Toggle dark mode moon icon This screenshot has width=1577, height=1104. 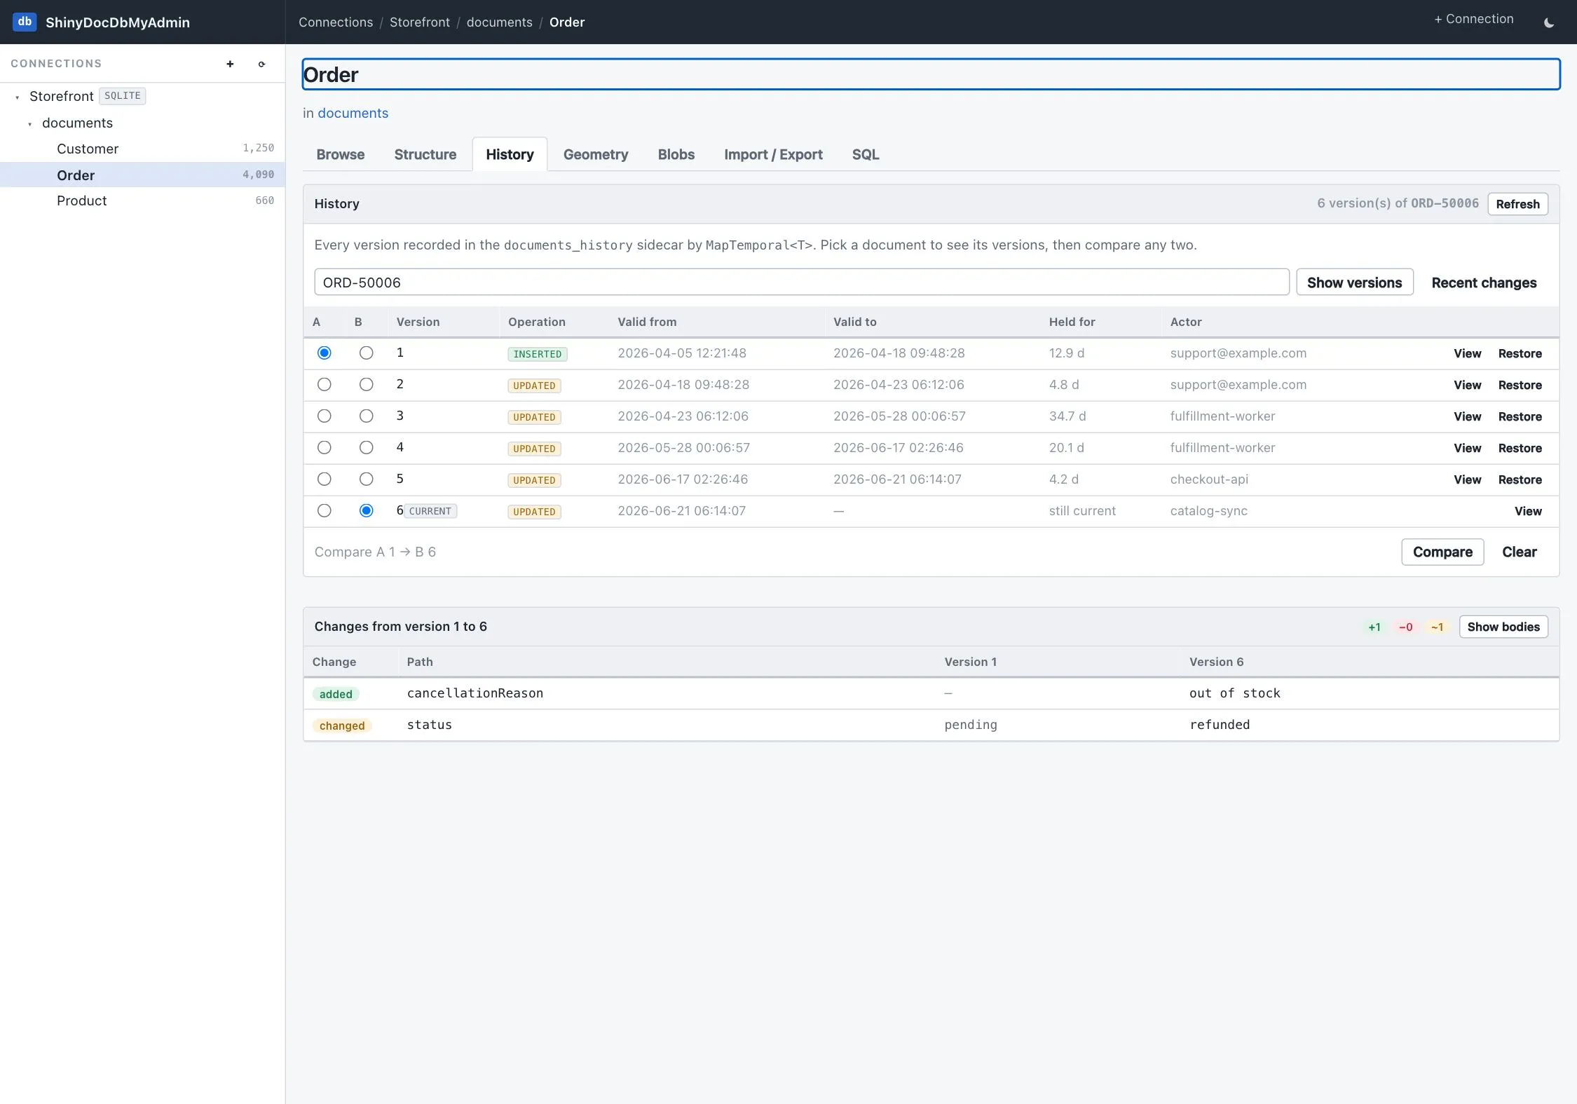pyautogui.click(x=1549, y=22)
